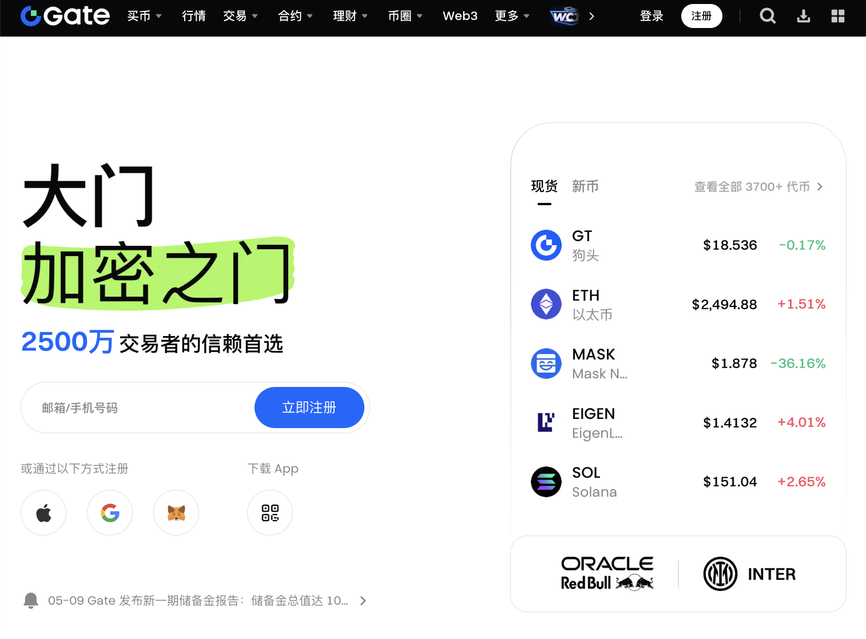Click the notification bell icon
The width and height of the screenshot is (866, 639).
click(x=31, y=601)
